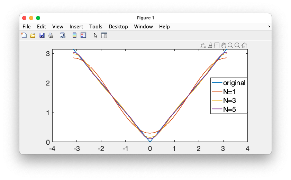Image resolution: width=291 pixels, height=180 pixels.
Task: Open the View menu
Action: [x=58, y=27]
